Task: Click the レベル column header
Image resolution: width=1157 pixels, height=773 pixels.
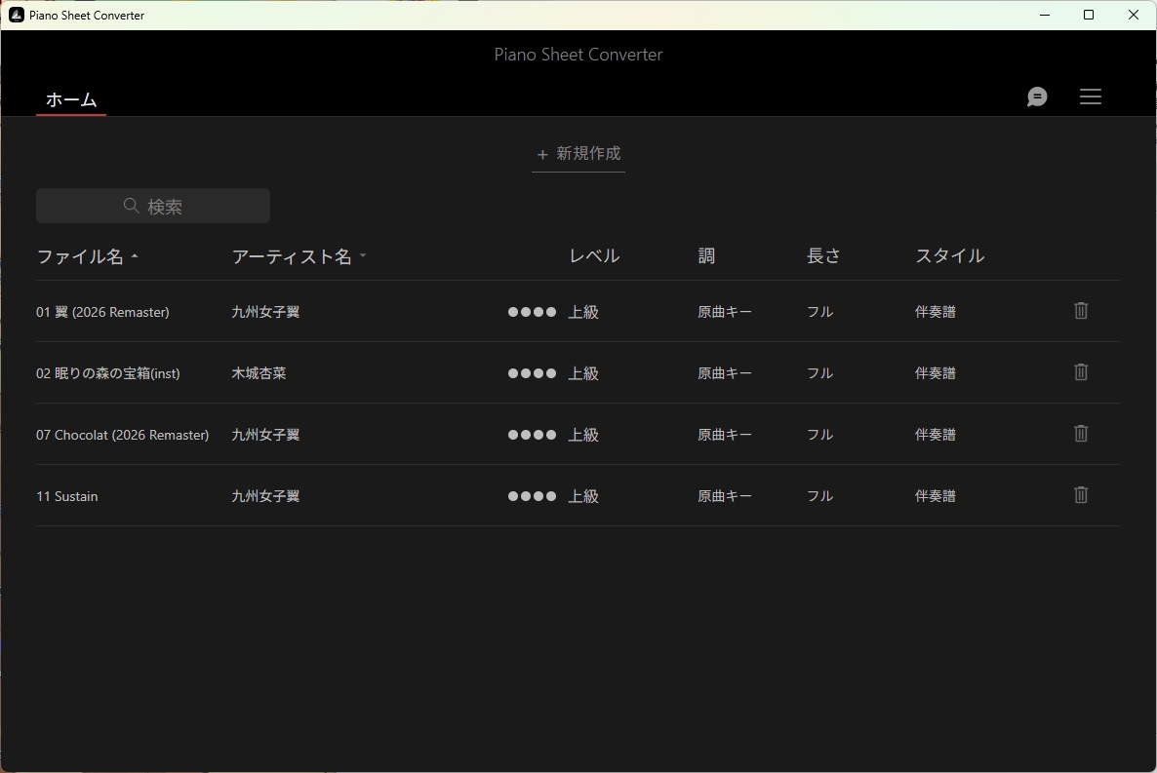Action: [x=594, y=256]
